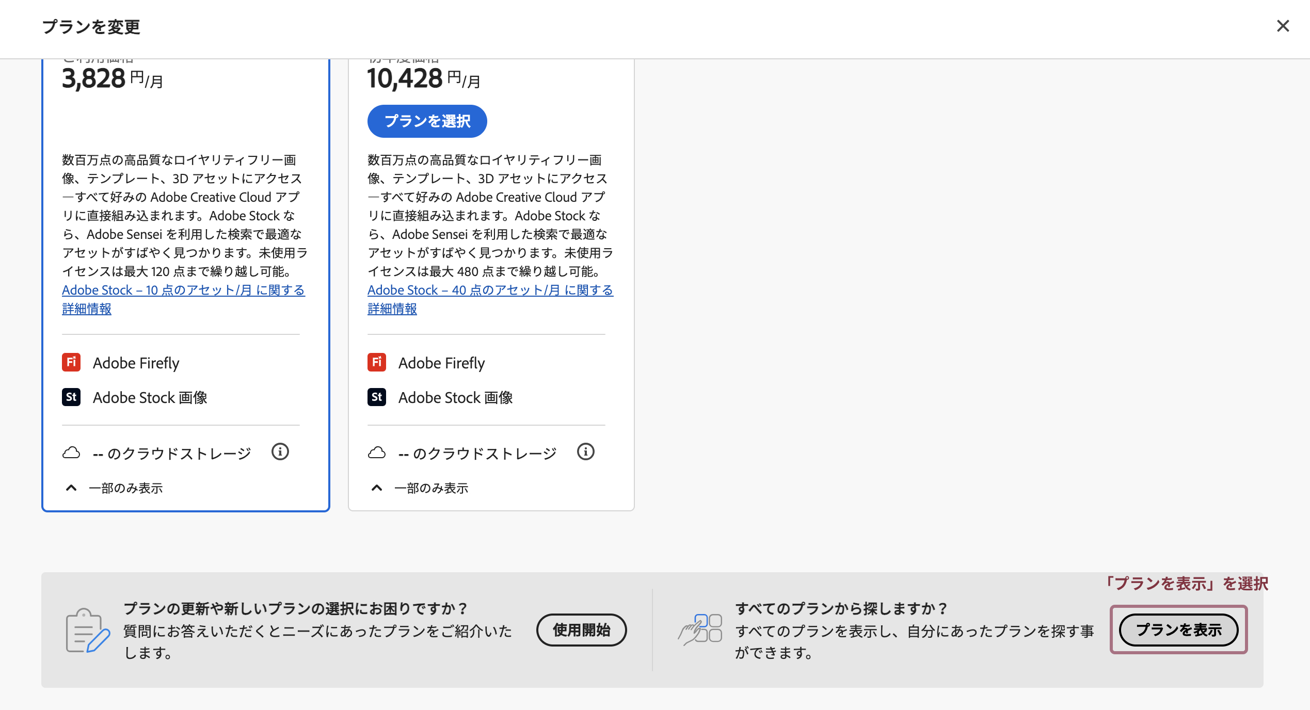Click Adobe Stock 画像 label in 3,828円 plan
Image resolution: width=1310 pixels, height=710 pixels.
tap(150, 397)
